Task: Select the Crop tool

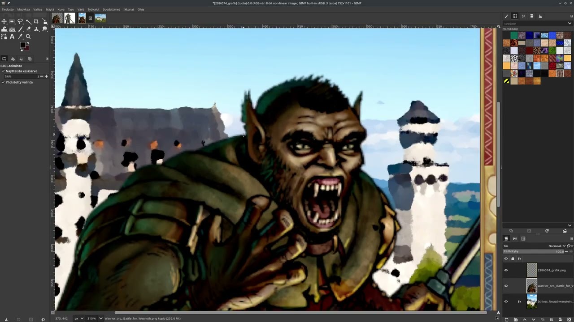Action: (x=36, y=21)
